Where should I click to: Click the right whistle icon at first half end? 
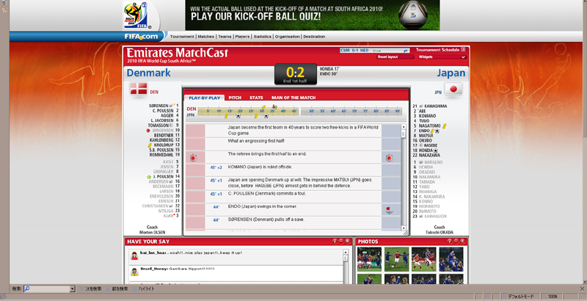click(x=390, y=158)
